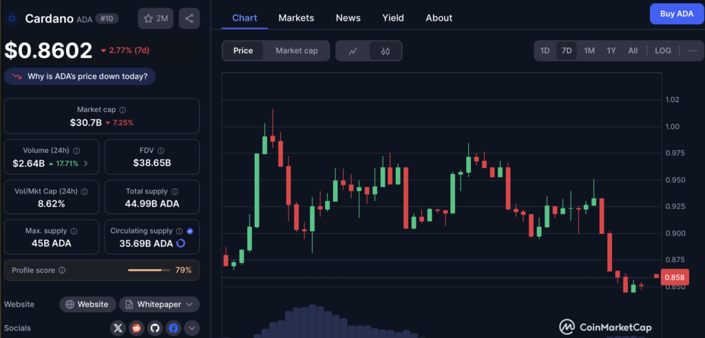Viewport: 705px width, 338px height.
Task: Open the Website link button
Action: click(x=87, y=304)
